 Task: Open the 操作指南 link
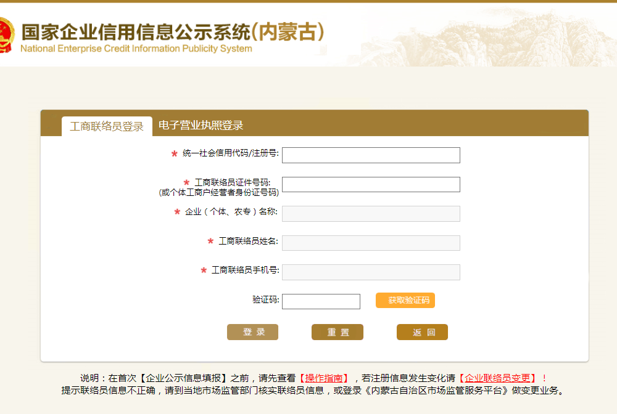tap(324, 378)
